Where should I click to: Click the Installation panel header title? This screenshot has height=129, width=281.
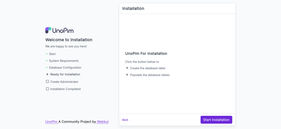(x=133, y=9)
